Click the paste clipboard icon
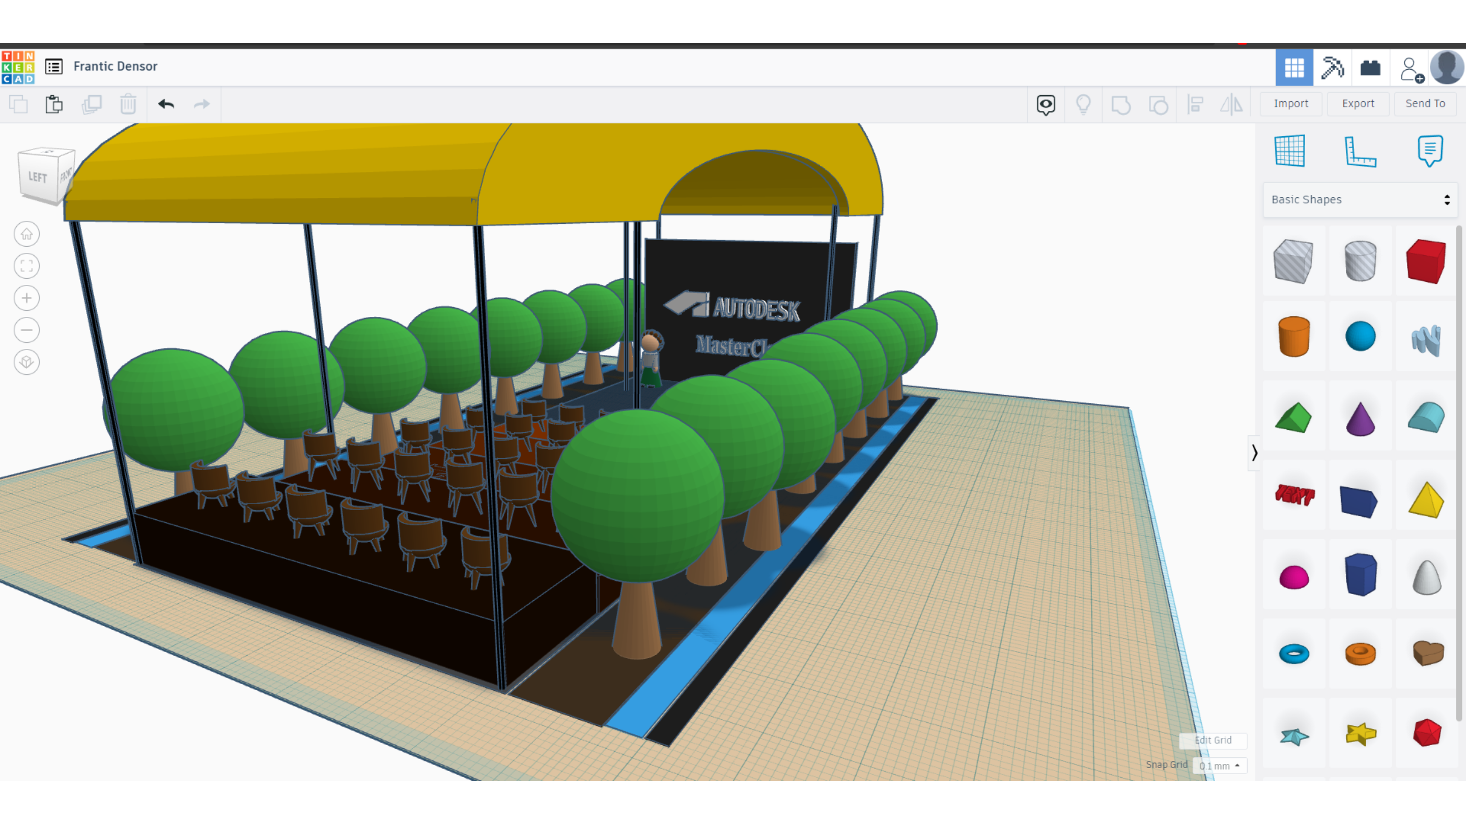 (x=54, y=104)
